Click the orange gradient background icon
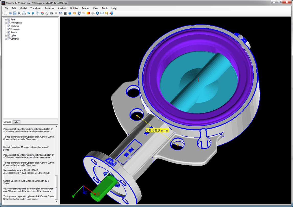This screenshot has height=207, width=293. (x=88, y=13)
